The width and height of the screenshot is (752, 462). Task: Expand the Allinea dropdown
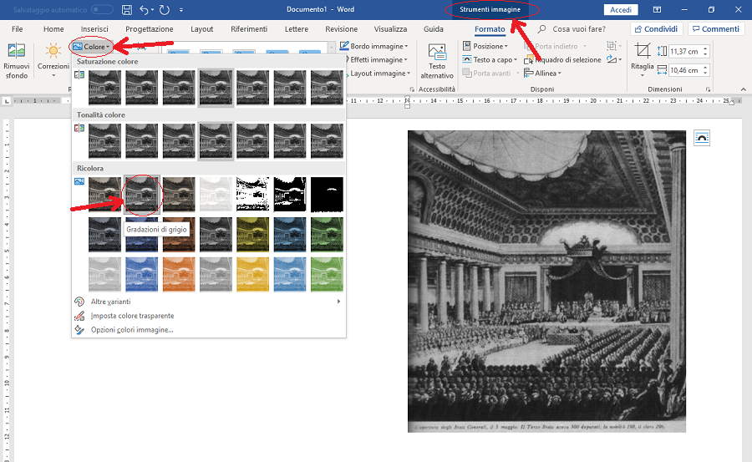pyautogui.click(x=546, y=74)
